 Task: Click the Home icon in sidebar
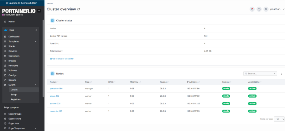[x=5, y=22]
